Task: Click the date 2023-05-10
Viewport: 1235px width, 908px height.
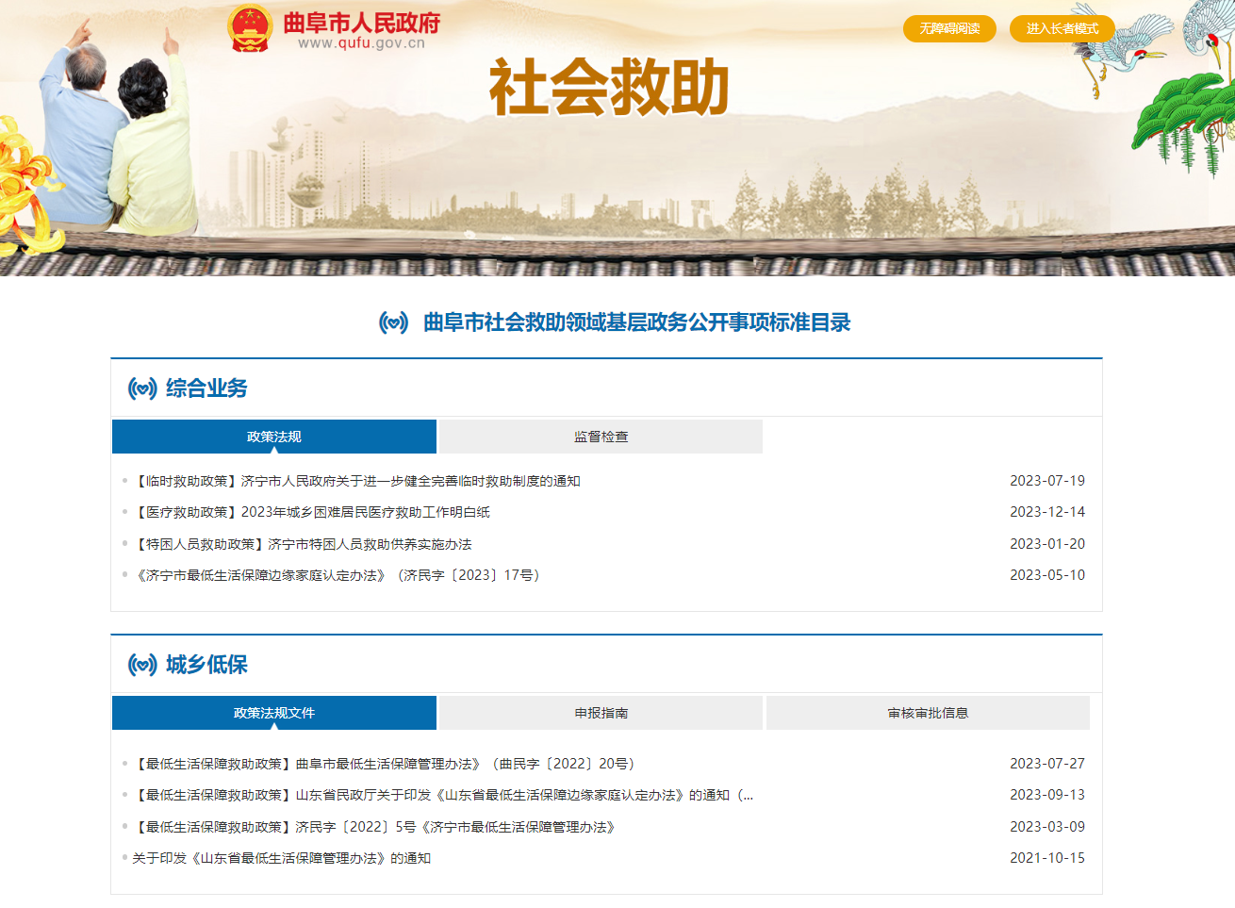Action: tap(1047, 575)
